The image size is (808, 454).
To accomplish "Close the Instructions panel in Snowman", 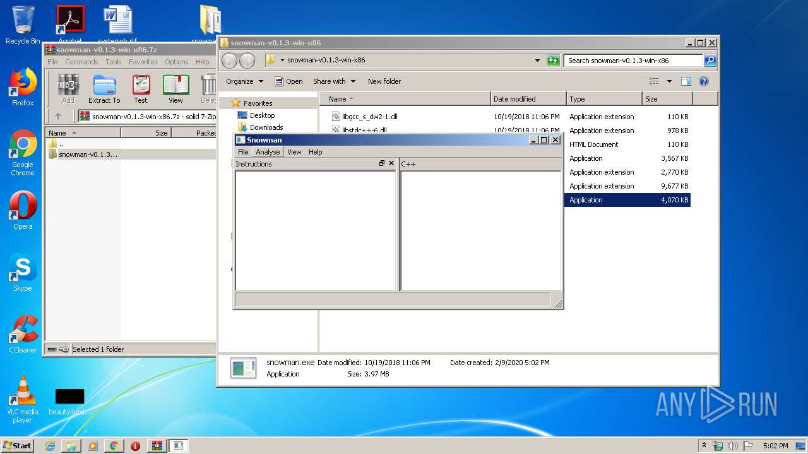I will pos(391,163).
